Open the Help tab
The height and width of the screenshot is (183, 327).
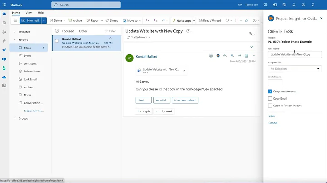click(41, 13)
